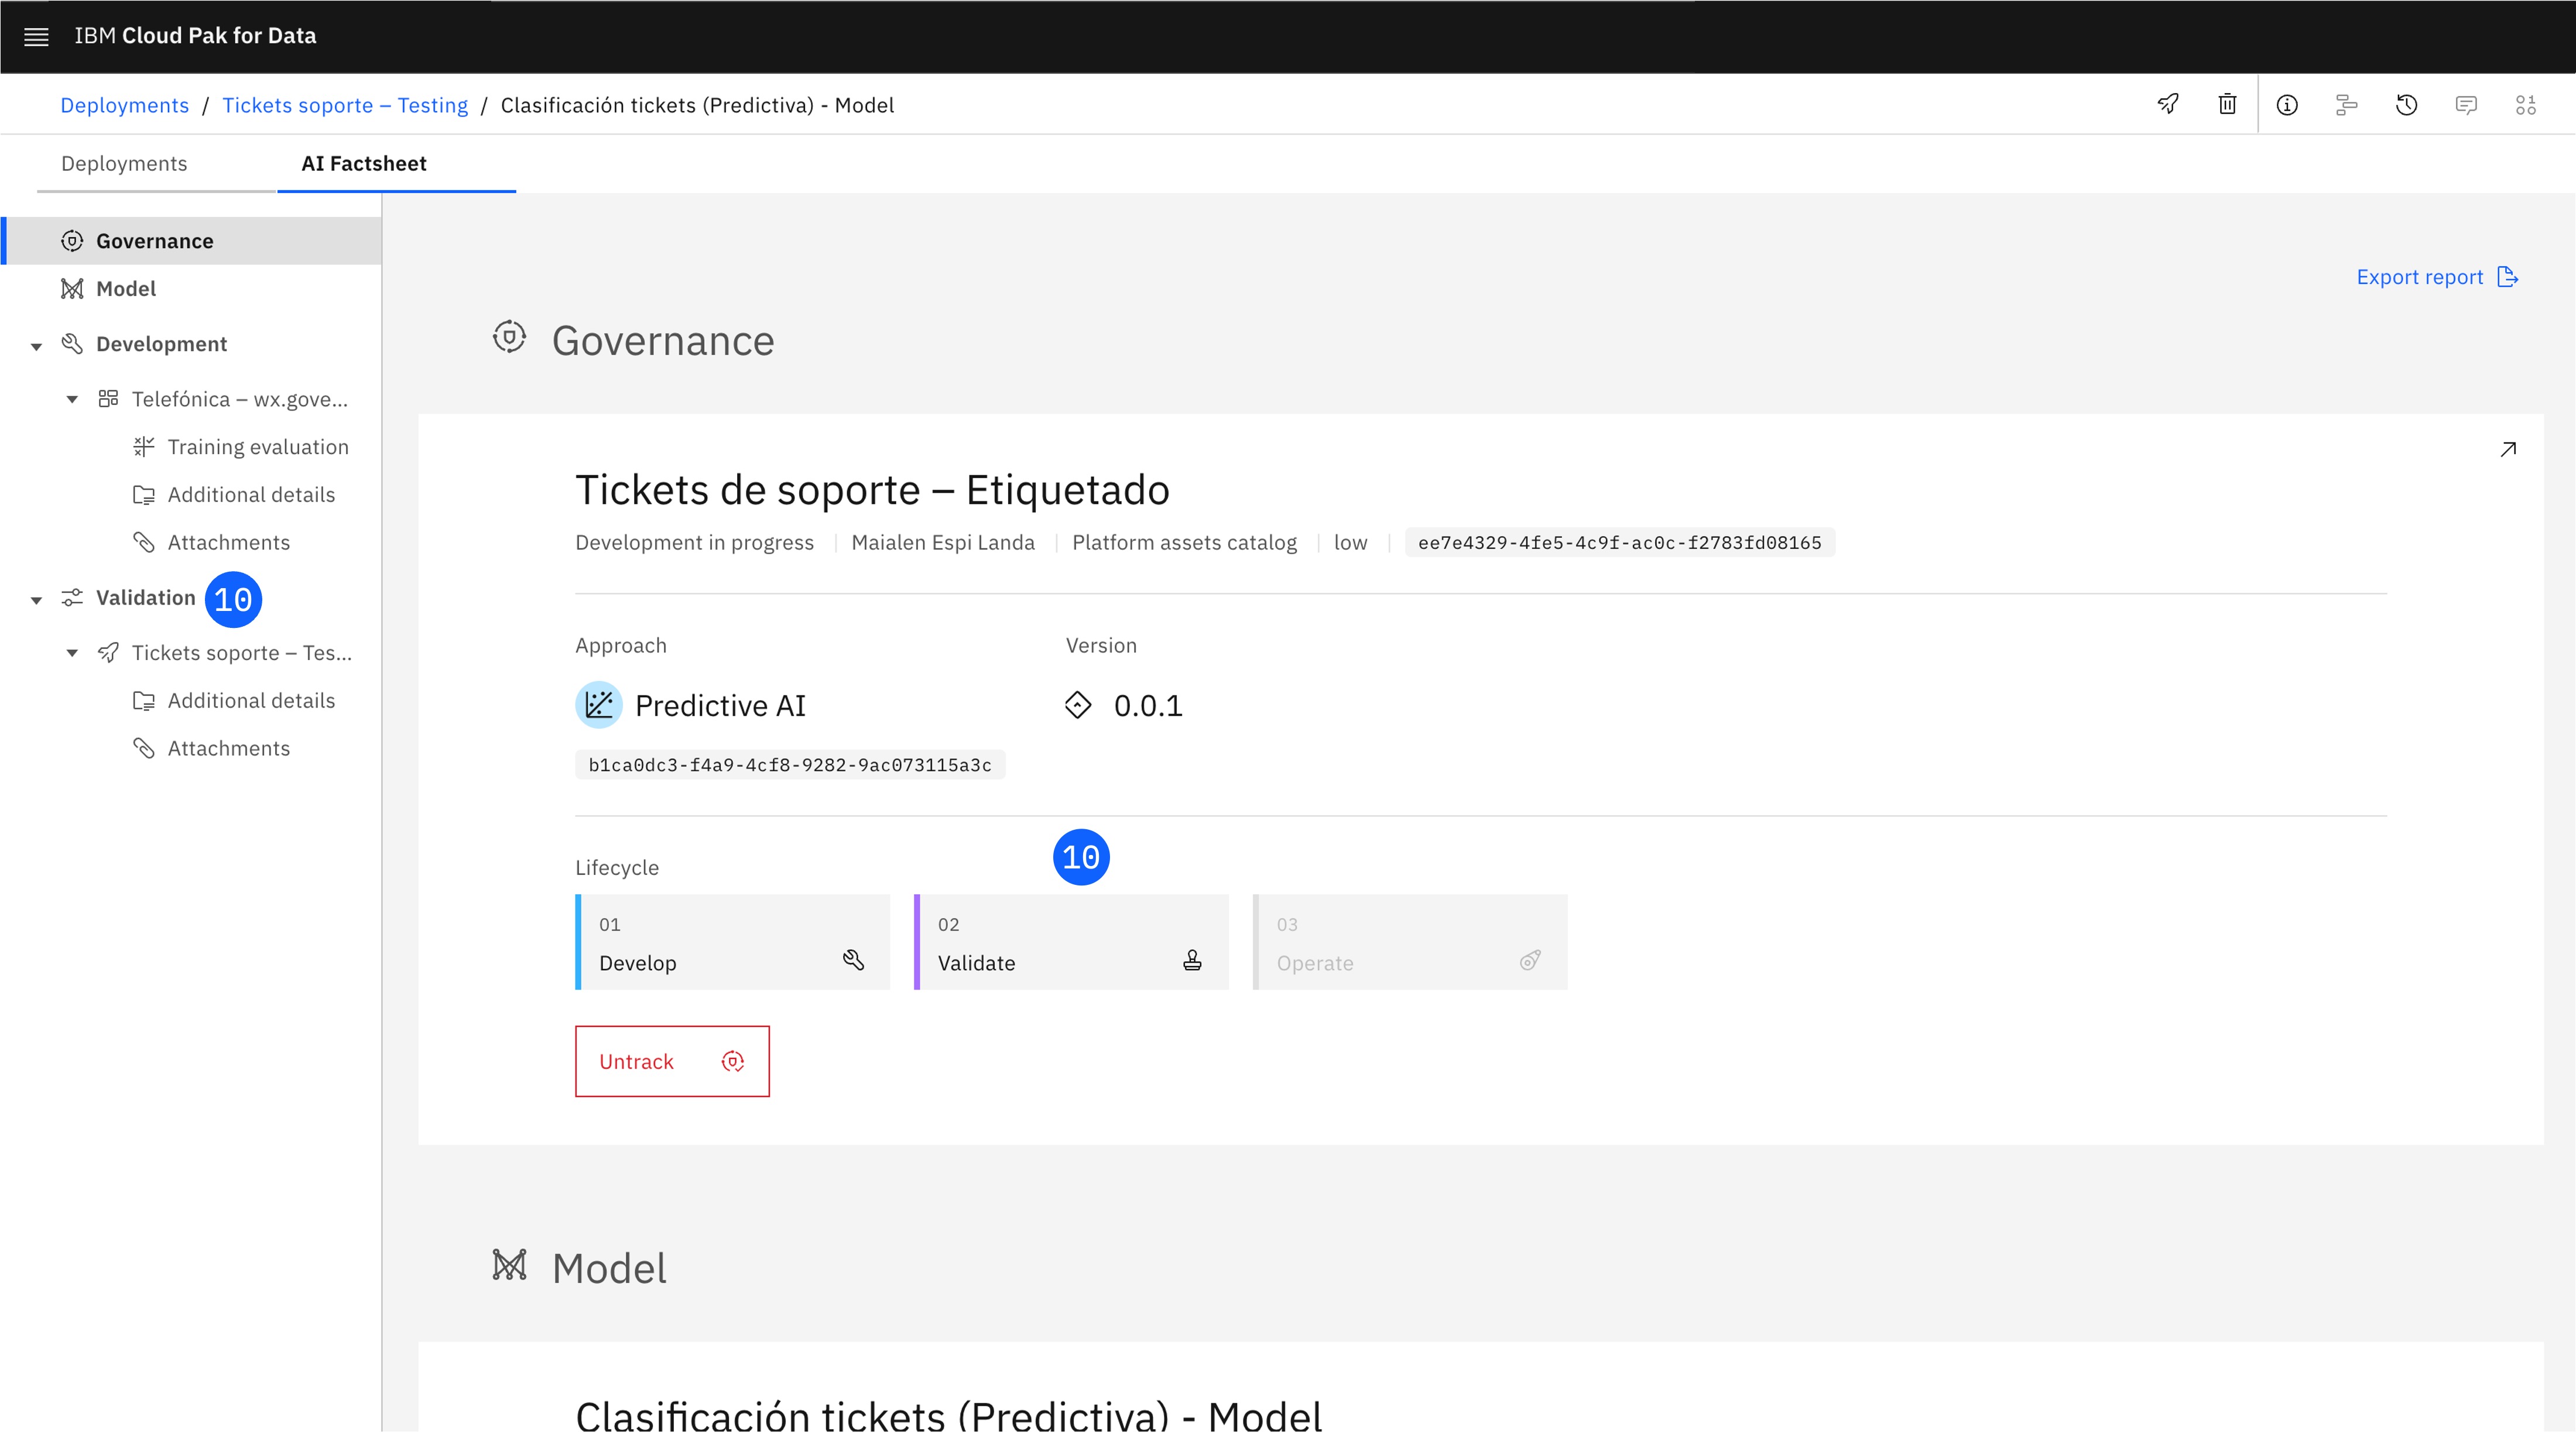Image resolution: width=2576 pixels, height=1432 pixels.
Task: Click the Predictive AI approach icon
Action: 599,705
